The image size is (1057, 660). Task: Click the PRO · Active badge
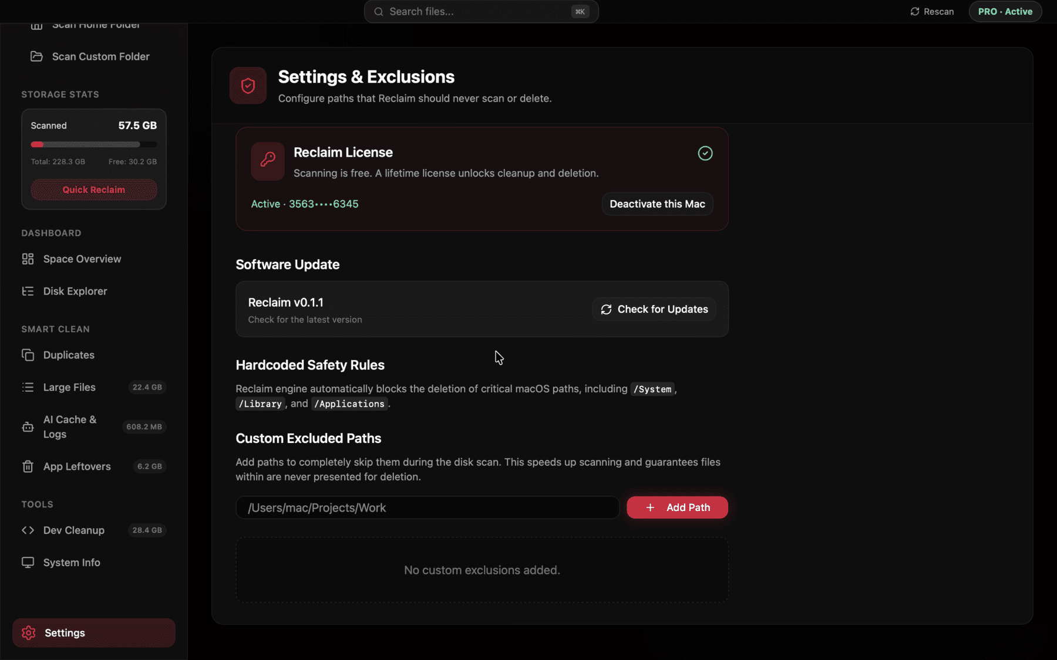1005,12
